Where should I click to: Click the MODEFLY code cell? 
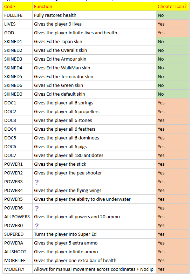click(18, 269)
